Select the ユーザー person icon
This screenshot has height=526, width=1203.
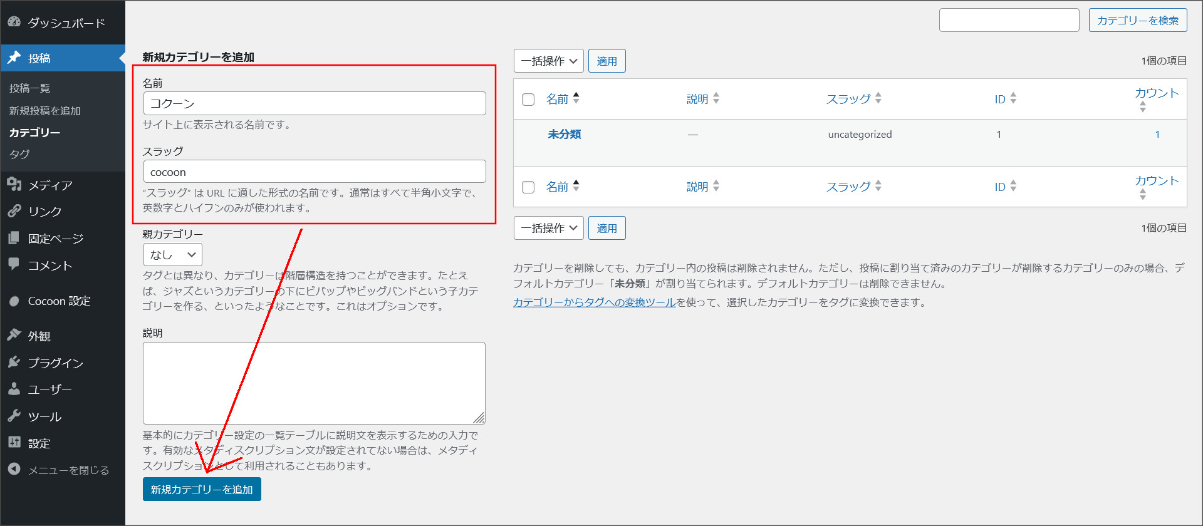tap(14, 389)
